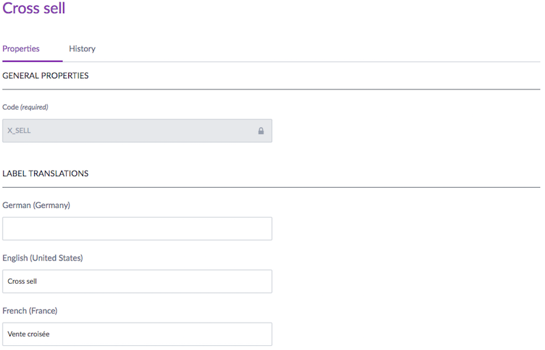Switch to the History tab

[x=82, y=49]
